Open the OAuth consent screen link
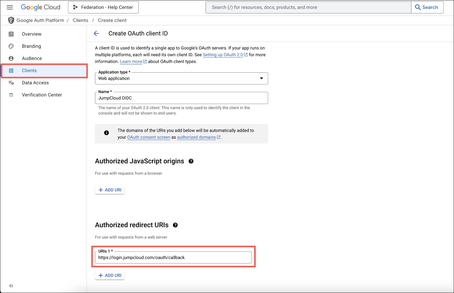 [148, 137]
